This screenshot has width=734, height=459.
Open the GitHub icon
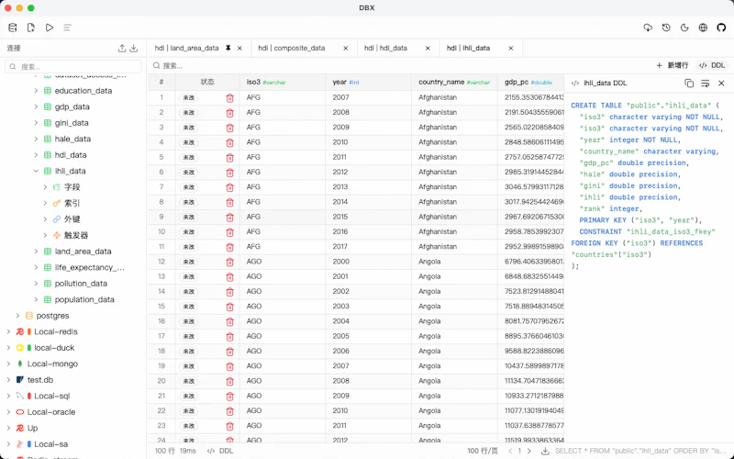tap(721, 28)
